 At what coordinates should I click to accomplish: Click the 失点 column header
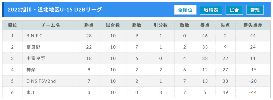pos(225,25)
